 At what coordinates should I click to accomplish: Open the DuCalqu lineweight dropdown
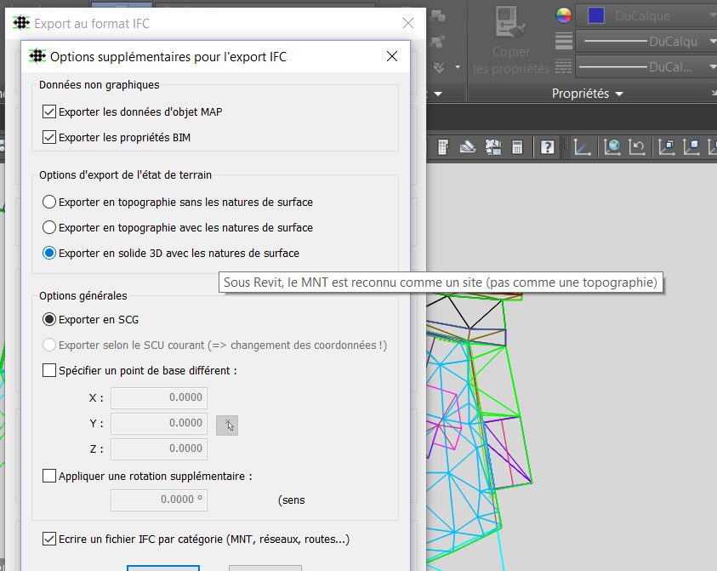pos(712,41)
